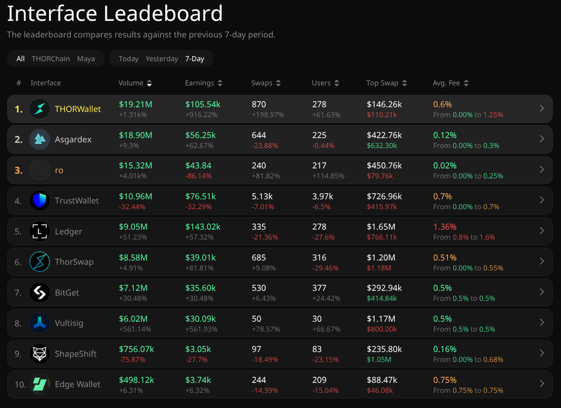Sort using the Swaps sort arrows
This screenshot has width=561, height=408.
click(x=278, y=83)
